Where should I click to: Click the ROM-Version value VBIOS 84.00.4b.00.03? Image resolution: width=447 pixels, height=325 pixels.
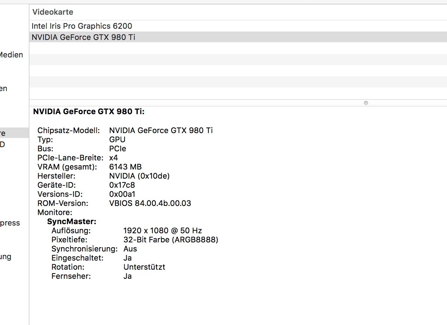point(150,203)
